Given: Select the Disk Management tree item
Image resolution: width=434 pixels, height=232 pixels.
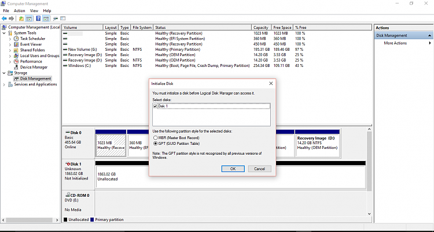Looking at the screenshot, I should click(35, 78).
